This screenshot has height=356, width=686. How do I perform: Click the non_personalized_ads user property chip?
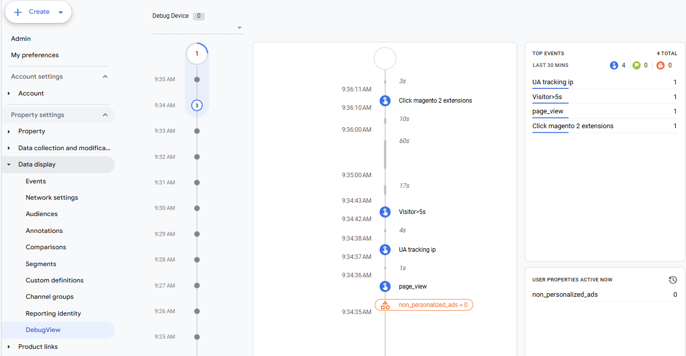tap(424, 305)
